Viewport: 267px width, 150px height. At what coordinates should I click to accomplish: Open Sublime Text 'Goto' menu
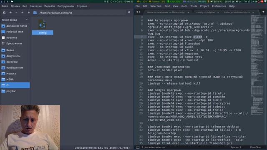coord(184,6)
